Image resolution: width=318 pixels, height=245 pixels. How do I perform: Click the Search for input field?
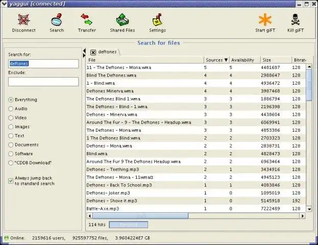43,64
